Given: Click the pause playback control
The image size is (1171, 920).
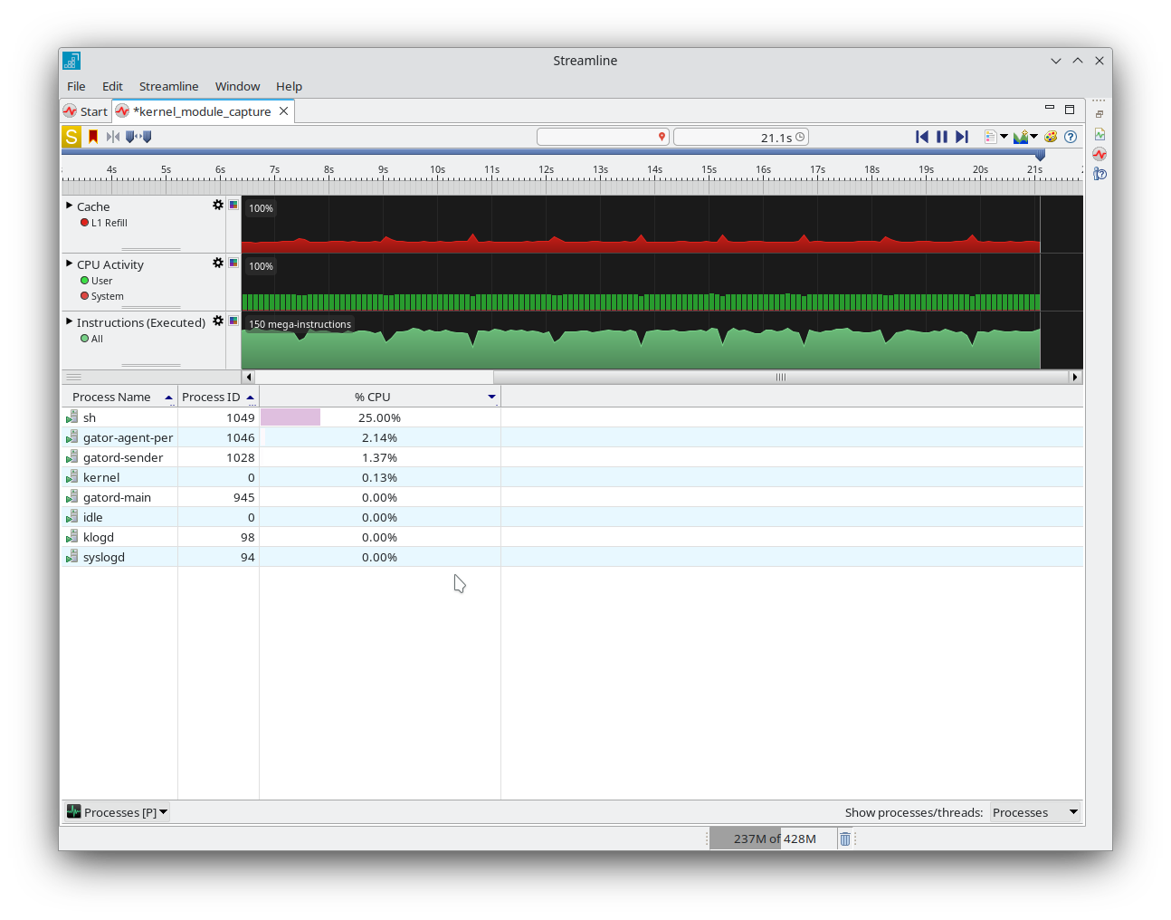Looking at the screenshot, I should 942,137.
